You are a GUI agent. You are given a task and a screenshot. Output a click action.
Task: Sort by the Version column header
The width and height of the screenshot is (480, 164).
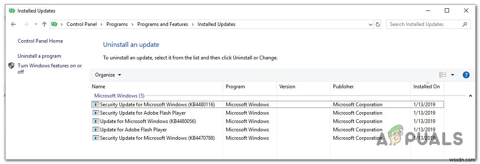click(303, 87)
